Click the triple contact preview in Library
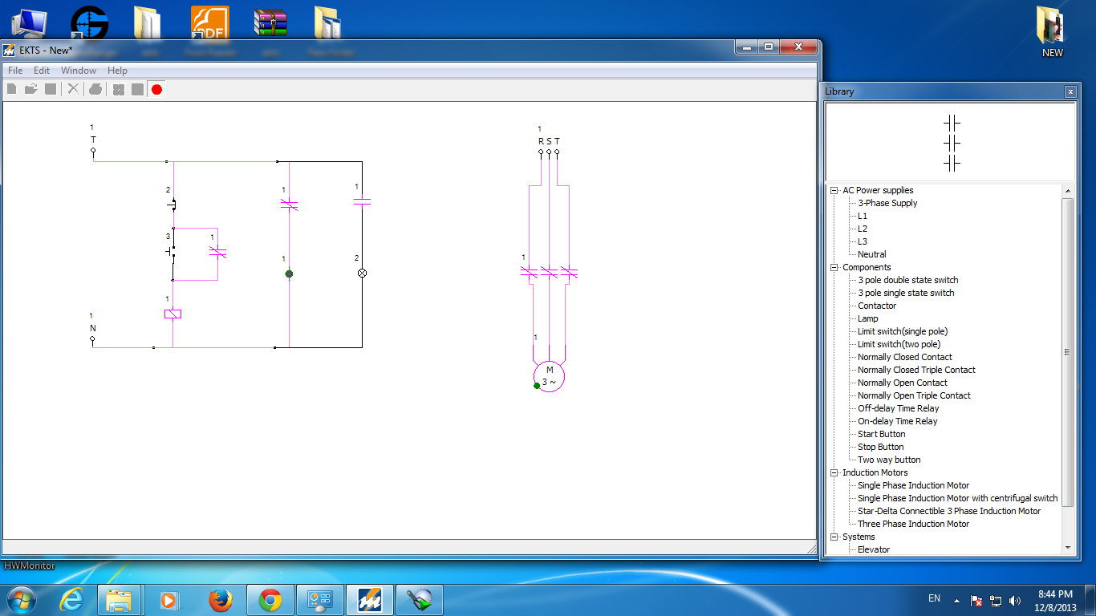Viewport: 1096px width, 616px height. tap(952, 143)
